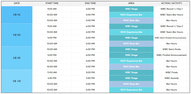Select the WBC Semi-finals activity cell
This screenshot has height=94, width=191.
(171, 49)
